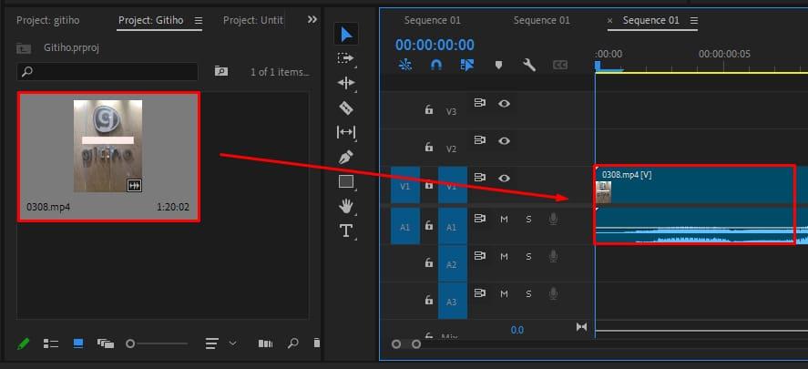Add a marker to the timeline
This screenshot has height=369, width=808.
click(498, 65)
